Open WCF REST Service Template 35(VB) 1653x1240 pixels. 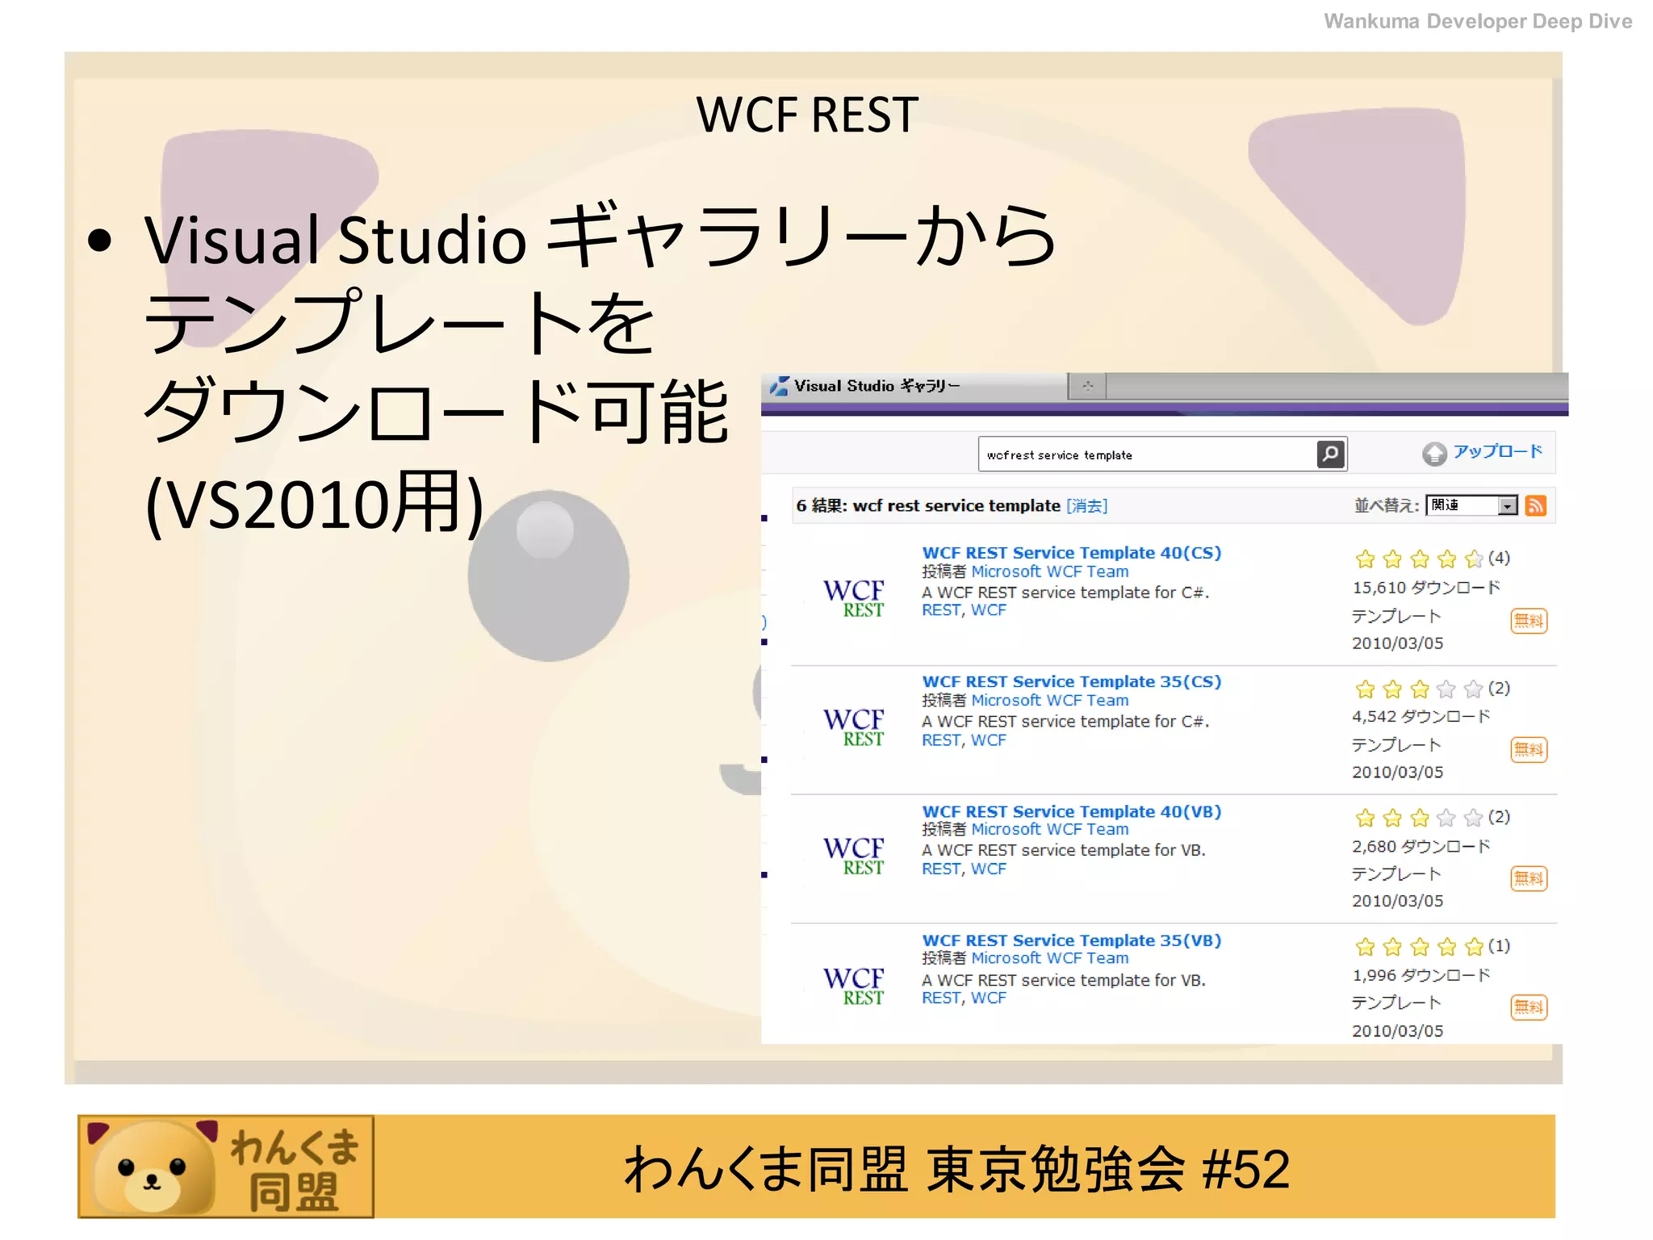pos(1071,940)
